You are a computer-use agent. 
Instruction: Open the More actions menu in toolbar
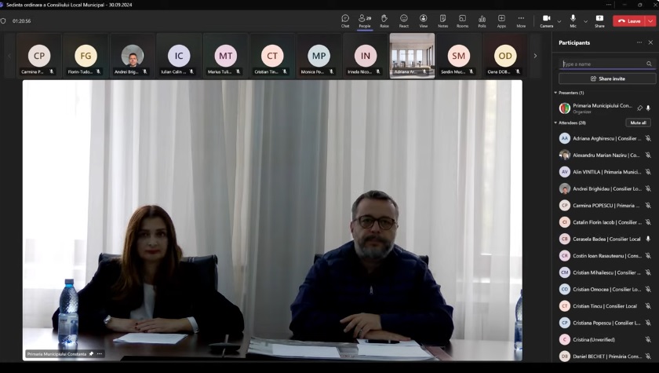[x=521, y=20]
